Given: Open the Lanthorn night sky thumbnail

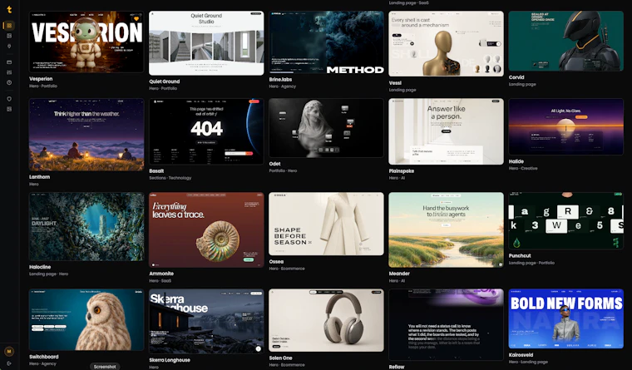Looking at the screenshot, I should [x=86, y=135].
